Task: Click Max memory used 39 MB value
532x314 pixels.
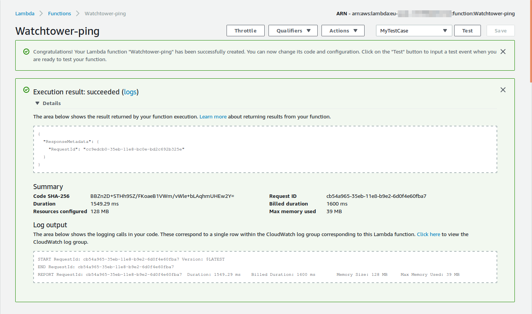Action: [334, 211]
